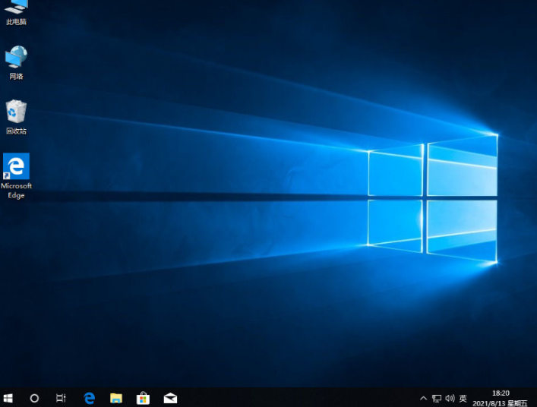537x407 pixels.
Task: Open the calendar from the 18:20 clock
Action: (501, 398)
